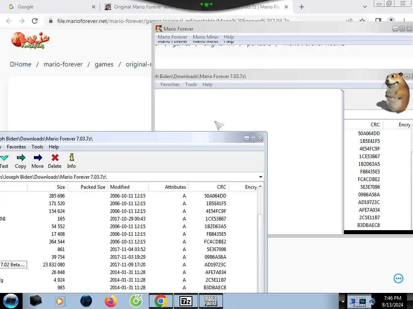Click the scroll-up arrow in the front 7-Zip list
Viewport: 413px width, 309px height.
pos(260,186)
